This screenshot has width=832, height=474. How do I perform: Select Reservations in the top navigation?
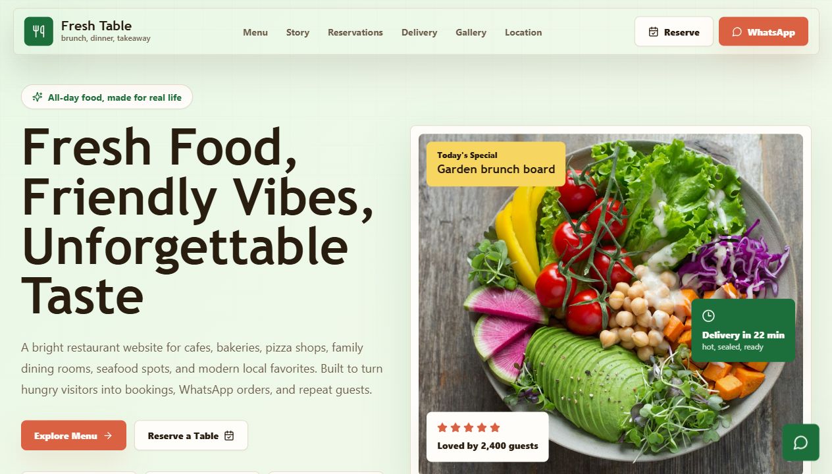point(355,32)
